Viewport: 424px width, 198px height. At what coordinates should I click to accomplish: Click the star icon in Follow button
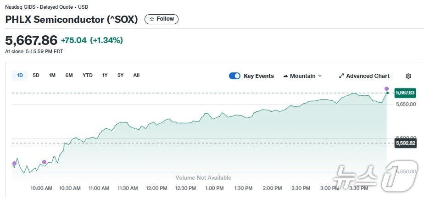(152, 19)
